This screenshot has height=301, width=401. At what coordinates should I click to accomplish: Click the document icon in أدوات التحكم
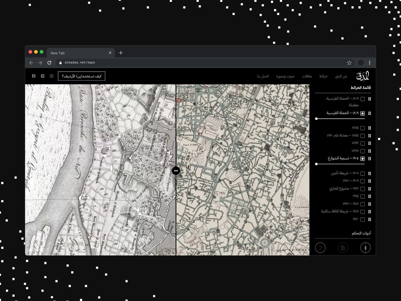(343, 248)
